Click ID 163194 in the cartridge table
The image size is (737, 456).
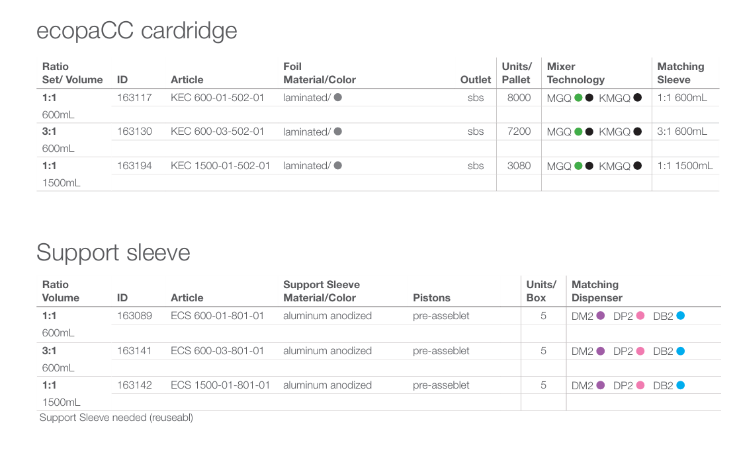tap(134, 166)
